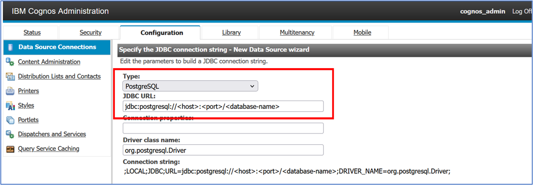Viewport: 533px width, 185px height.
Task: Click the Printers icon in sidebar
Action: click(10, 91)
